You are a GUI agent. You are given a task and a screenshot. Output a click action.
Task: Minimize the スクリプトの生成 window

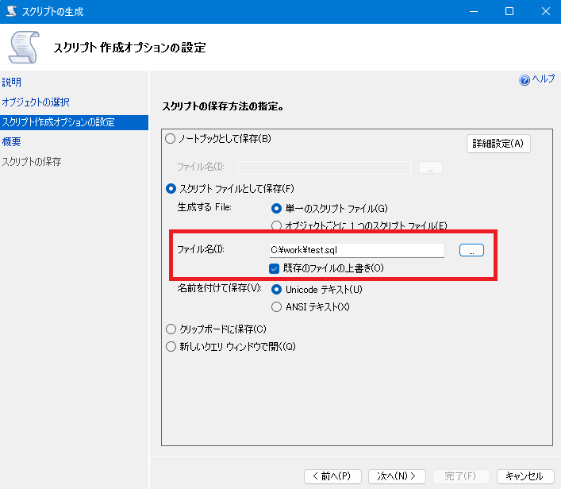pyautogui.click(x=474, y=11)
